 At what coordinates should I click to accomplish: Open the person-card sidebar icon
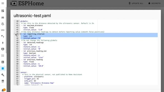[x=3, y=49]
